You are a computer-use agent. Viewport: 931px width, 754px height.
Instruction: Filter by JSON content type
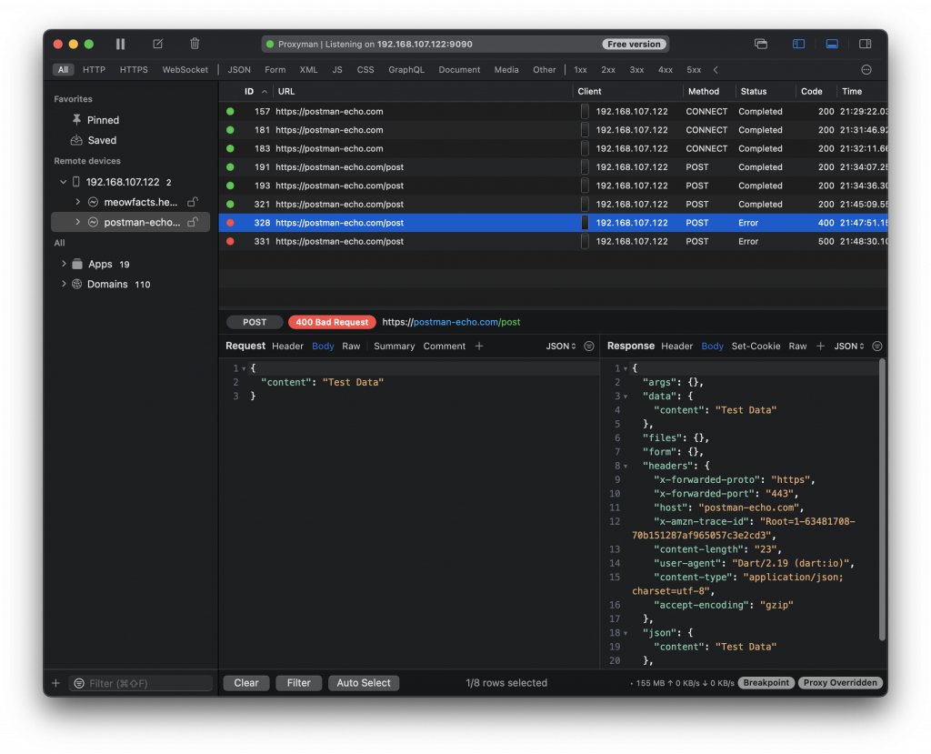pos(239,69)
